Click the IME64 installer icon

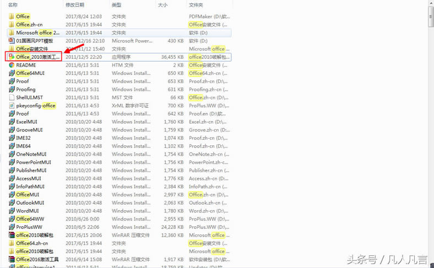[x=12, y=146]
